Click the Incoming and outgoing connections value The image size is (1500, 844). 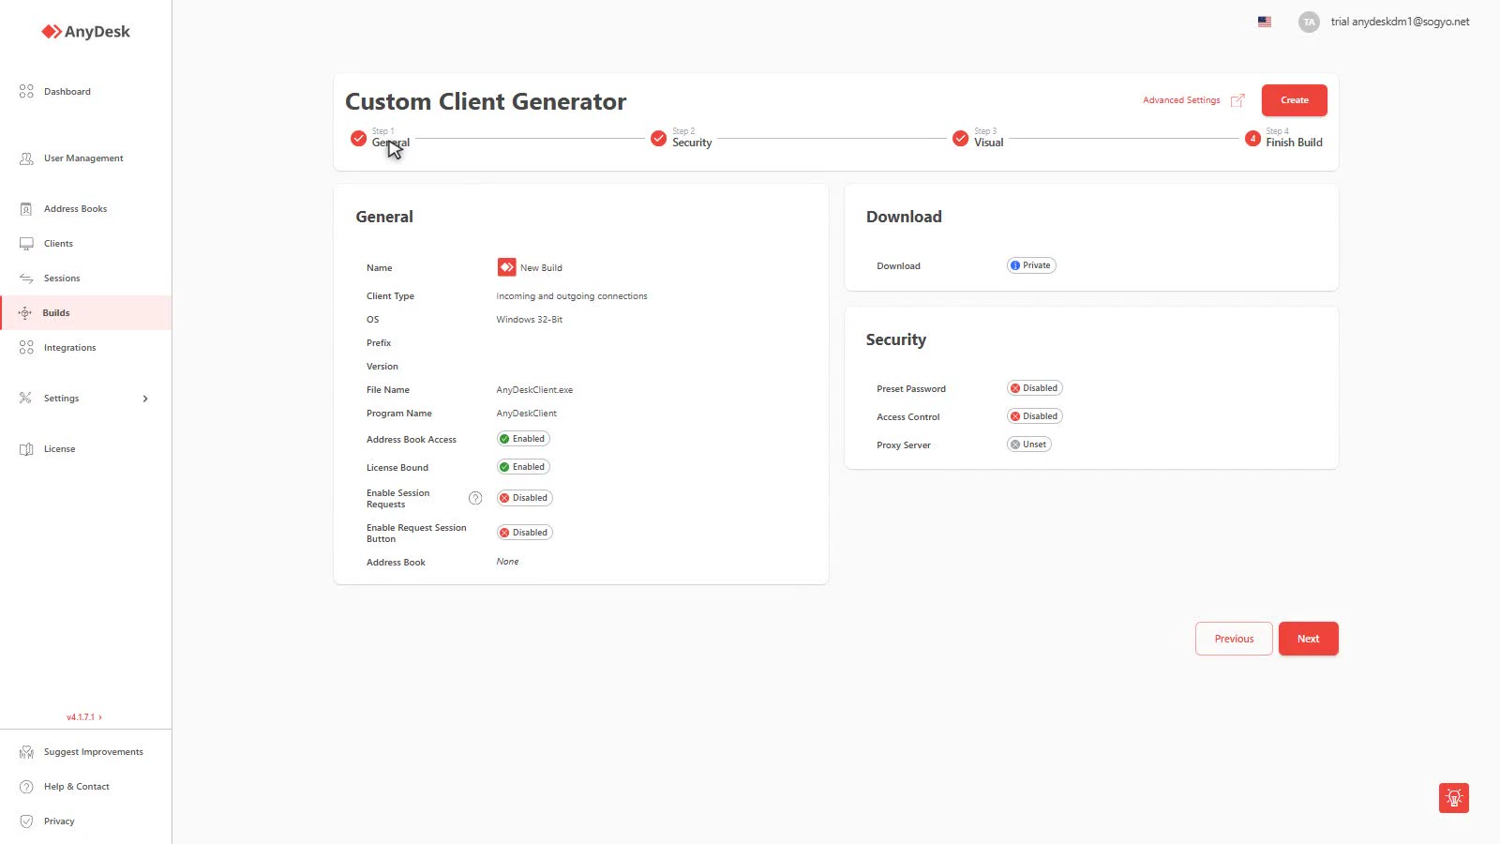point(572,296)
